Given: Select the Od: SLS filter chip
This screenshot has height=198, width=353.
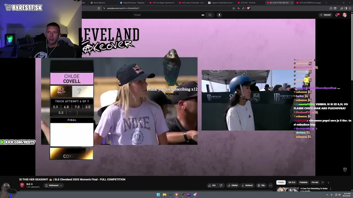Looking at the screenshot, I should coord(292,182).
